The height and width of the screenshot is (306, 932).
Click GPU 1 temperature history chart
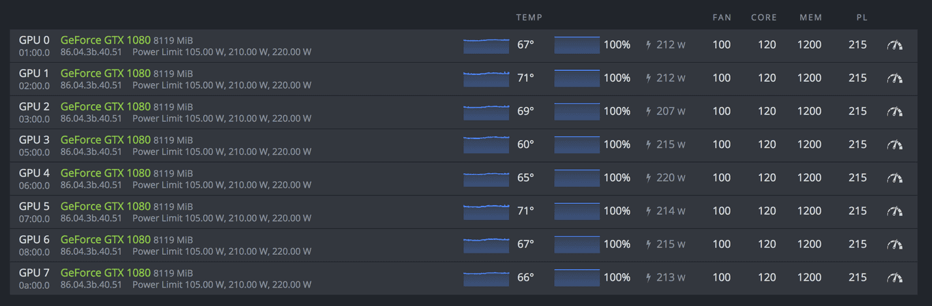pyautogui.click(x=486, y=78)
